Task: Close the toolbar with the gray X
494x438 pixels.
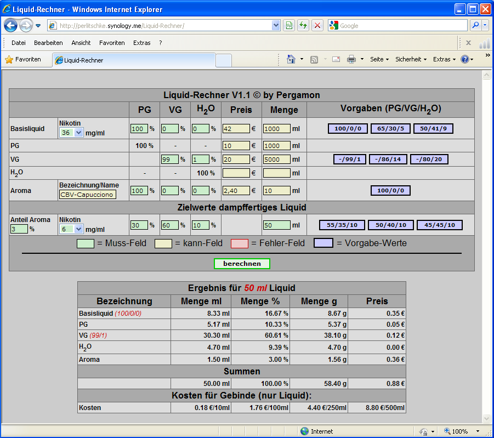Action: tap(468, 43)
